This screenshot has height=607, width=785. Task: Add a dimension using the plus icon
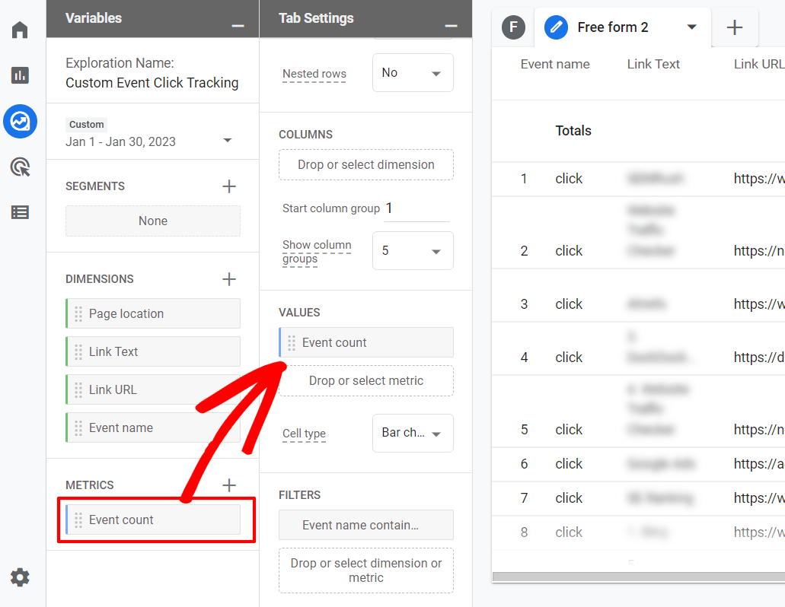[x=228, y=278]
